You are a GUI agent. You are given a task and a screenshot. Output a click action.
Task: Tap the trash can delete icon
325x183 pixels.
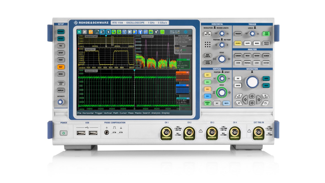pos(156,32)
